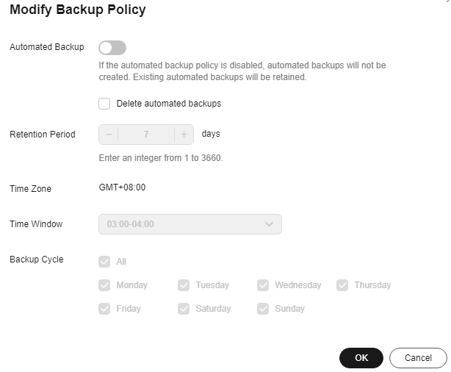Toggle the Wednesday checkbox
This screenshot has width=451, height=372.
[x=263, y=285]
